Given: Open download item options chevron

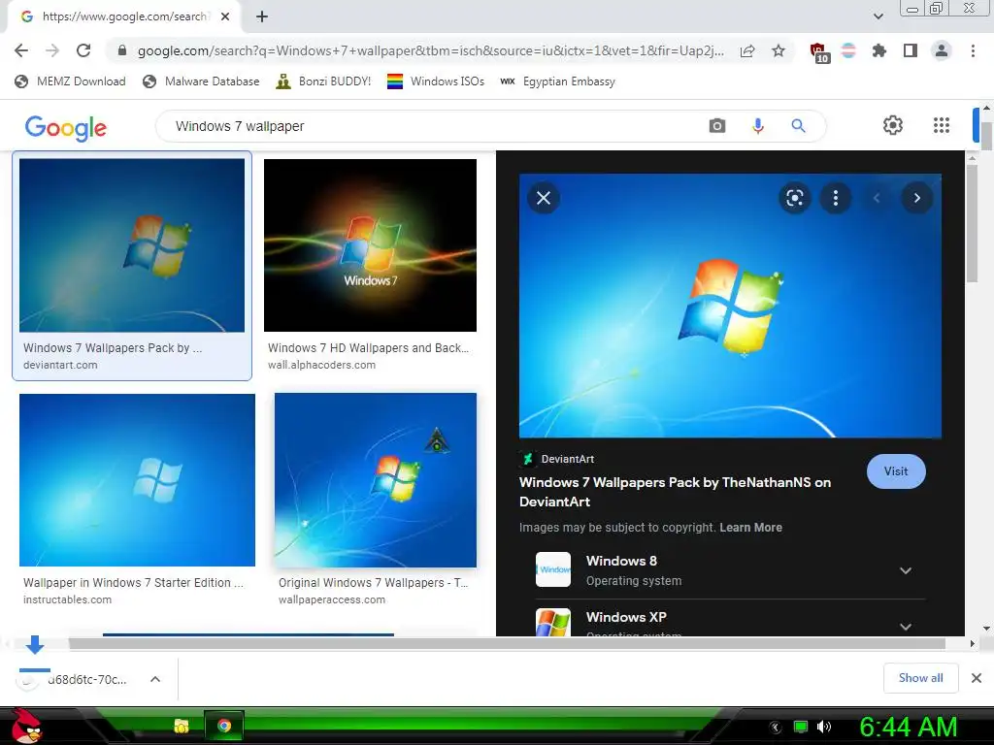Looking at the screenshot, I should click(155, 679).
